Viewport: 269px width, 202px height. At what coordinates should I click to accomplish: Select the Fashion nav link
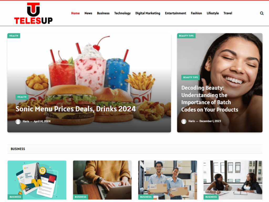196,13
